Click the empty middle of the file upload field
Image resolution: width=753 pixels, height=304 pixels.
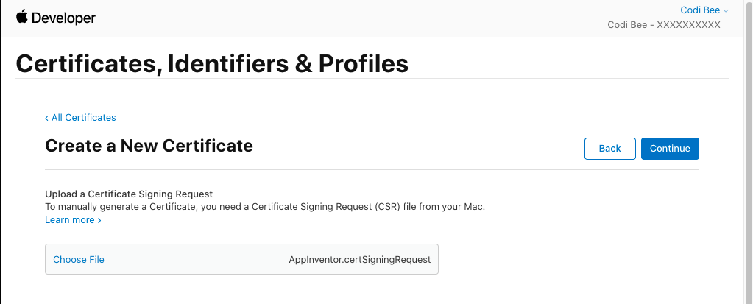195,260
